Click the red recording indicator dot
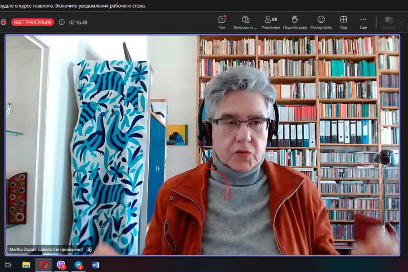Viewport: 408px width, 272px height. coord(4,22)
